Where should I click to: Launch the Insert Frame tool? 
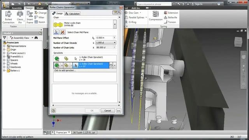[x=30, y=17]
